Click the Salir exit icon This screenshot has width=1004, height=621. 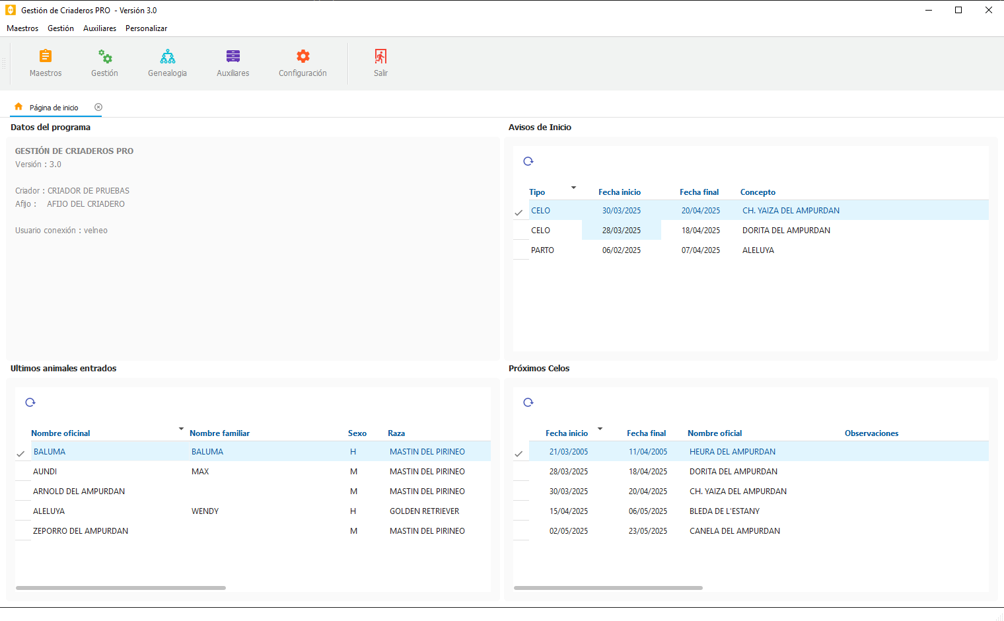[x=380, y=57]
